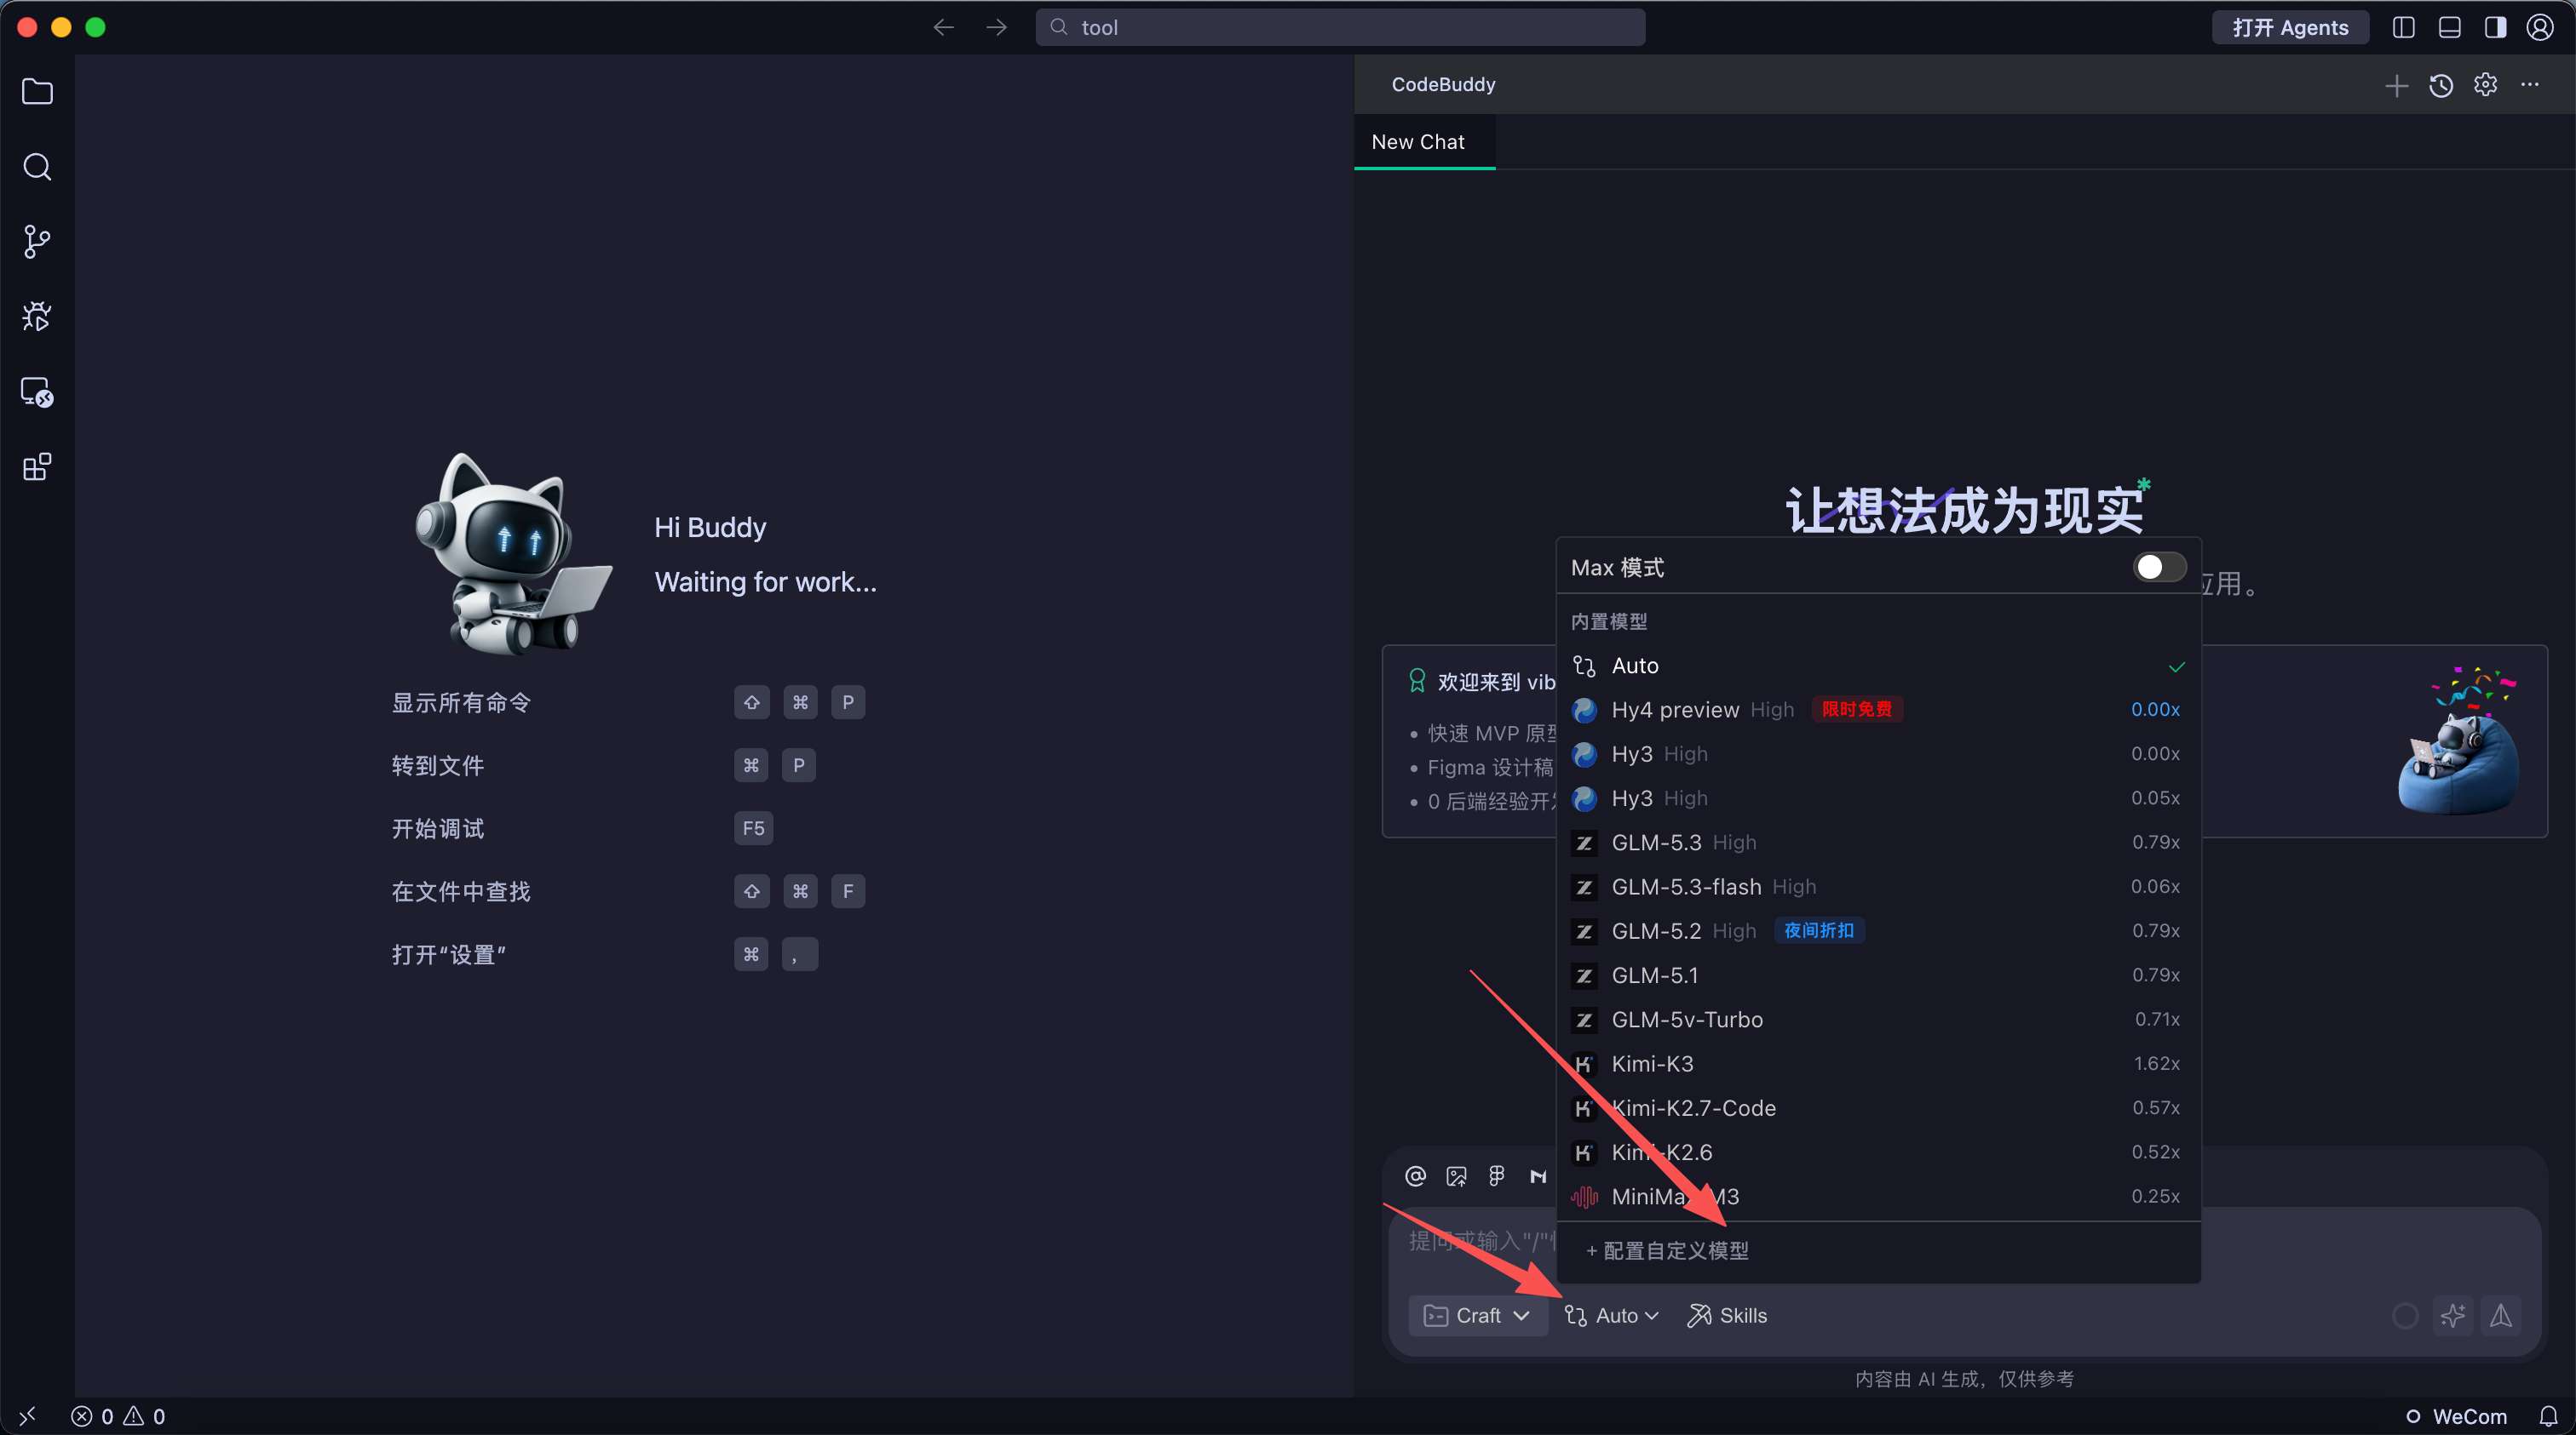Open the Craft mode dropdown
Viewport: 2576px width, 1435px height.
coord(1477,1315)
